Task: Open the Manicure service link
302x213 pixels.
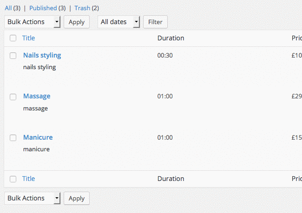Action: pyautogui.click(x=38, y=137)
